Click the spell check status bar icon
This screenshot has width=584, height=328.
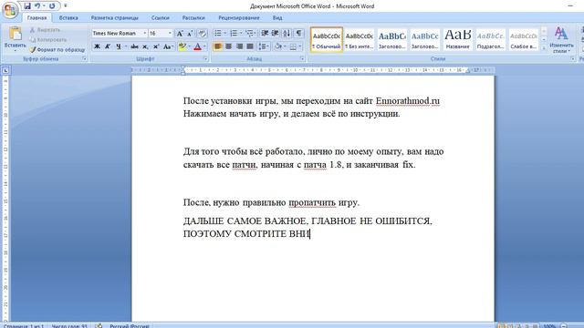(x=99, y=326)
